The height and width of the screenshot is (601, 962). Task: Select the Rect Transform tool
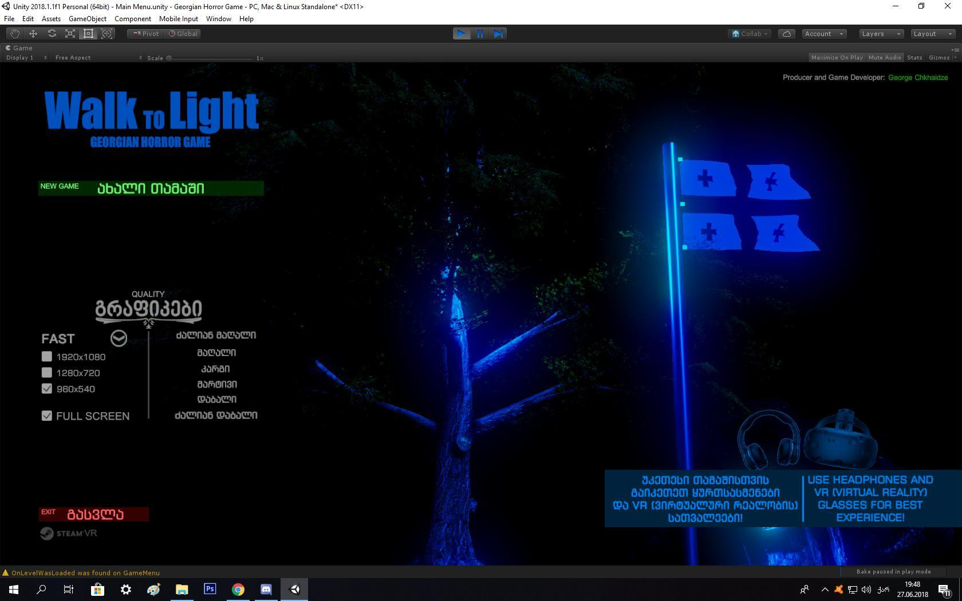tap(88, 34)
